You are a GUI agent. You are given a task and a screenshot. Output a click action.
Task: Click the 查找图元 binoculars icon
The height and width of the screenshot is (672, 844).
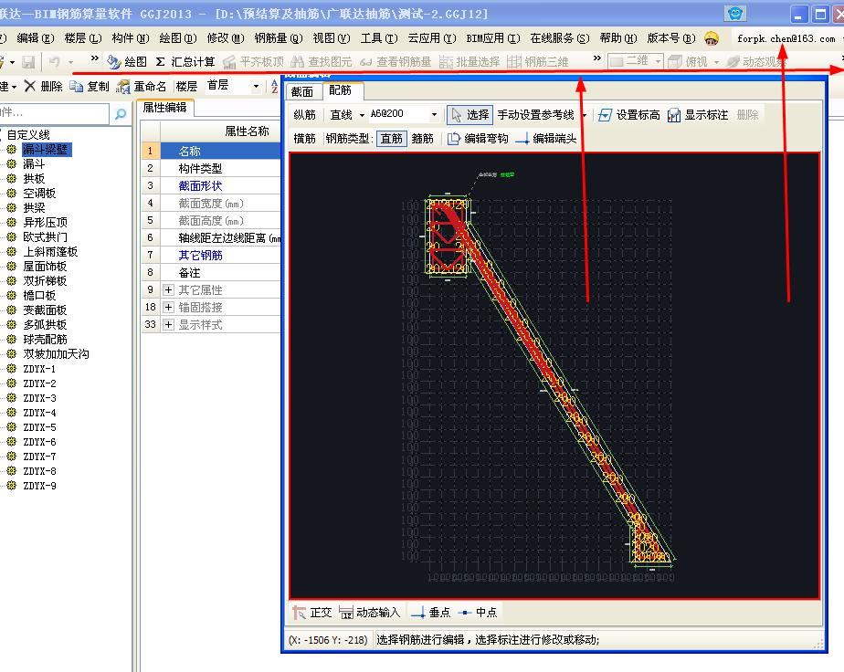coord(297,62)
